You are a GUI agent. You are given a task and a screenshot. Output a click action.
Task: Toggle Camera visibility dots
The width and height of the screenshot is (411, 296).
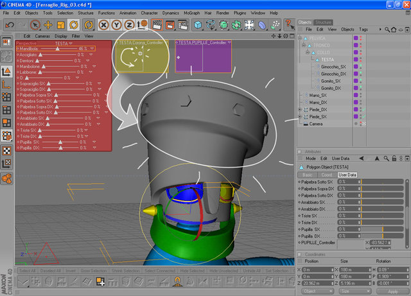click(x=361, y=124)
